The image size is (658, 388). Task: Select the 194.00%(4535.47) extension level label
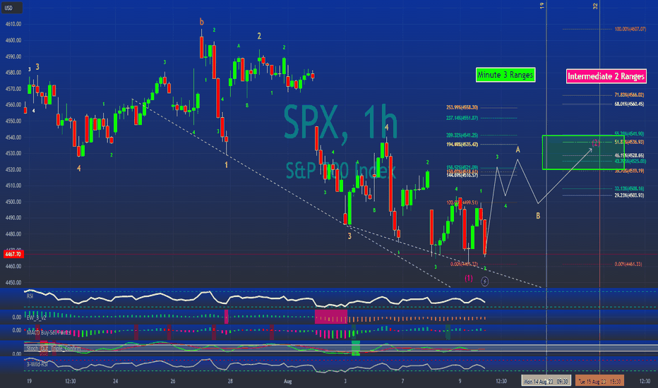462,145
